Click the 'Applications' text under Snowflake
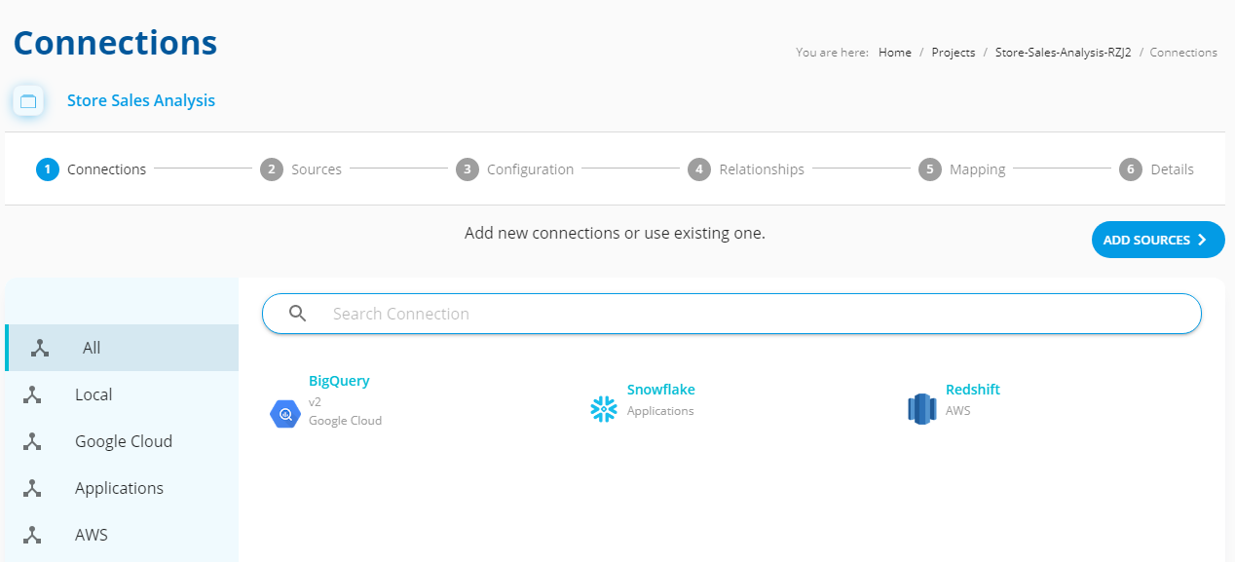Screen dimensions: 1235x562 pos(660,411)
